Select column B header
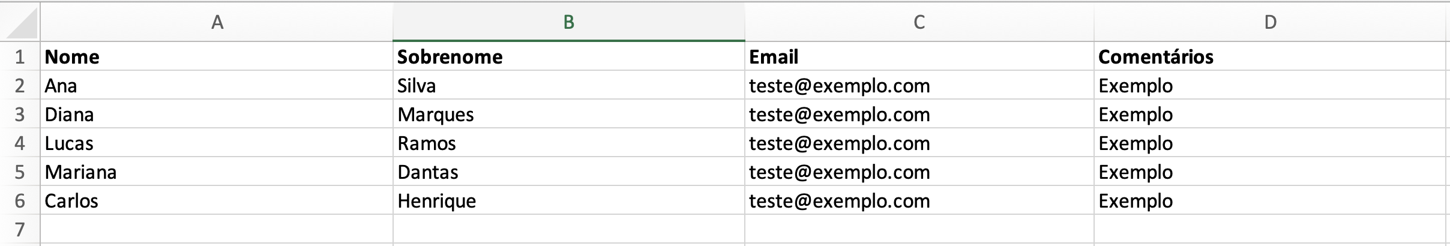The image size is (1450, 246). [x=568, y=23]
